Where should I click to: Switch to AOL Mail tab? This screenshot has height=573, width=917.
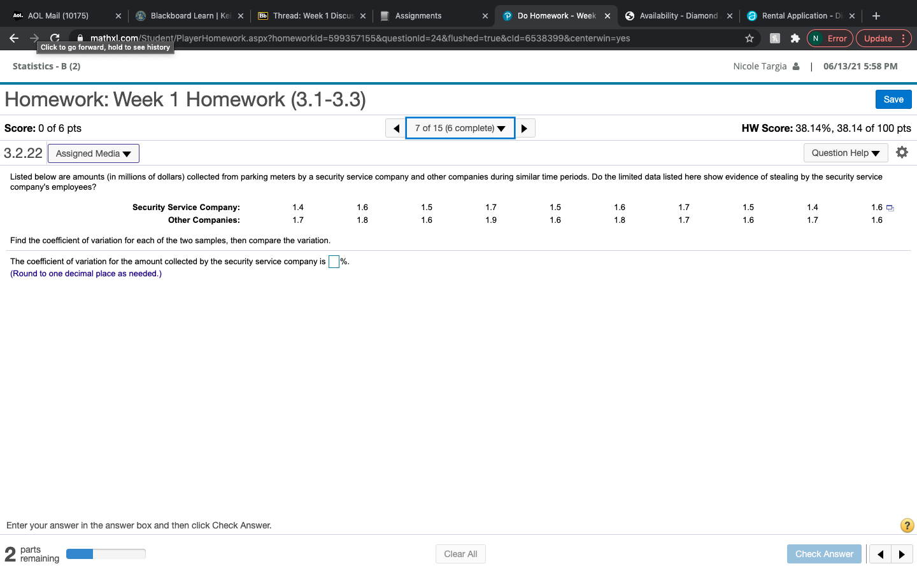coord(59,16)
